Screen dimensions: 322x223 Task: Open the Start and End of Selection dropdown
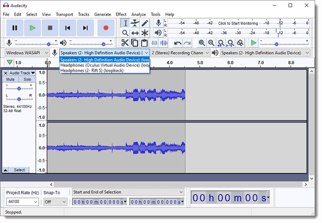pos(128,192)
